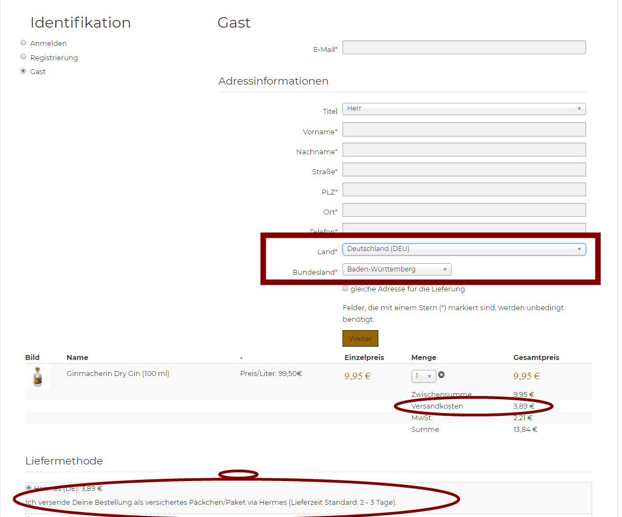Screen dimensions: 622x517
Task: Focus the Vorname text field
Action: (x=463, y=129)
